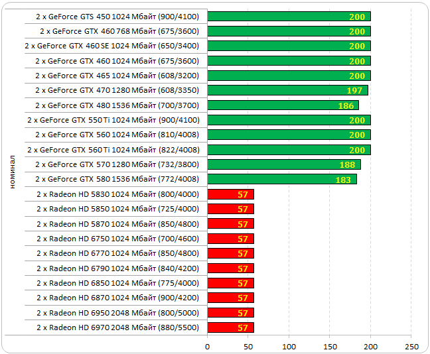Select the Radeon HD 6970 2048 Мбайт label
Image resolution: width=430 pixels, height=354 pixels.
tap(118, 327)
